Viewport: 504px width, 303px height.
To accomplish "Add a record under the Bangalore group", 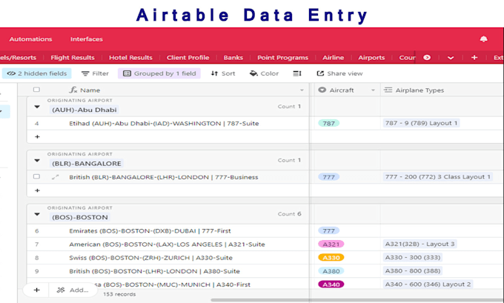I will (37, 190).
